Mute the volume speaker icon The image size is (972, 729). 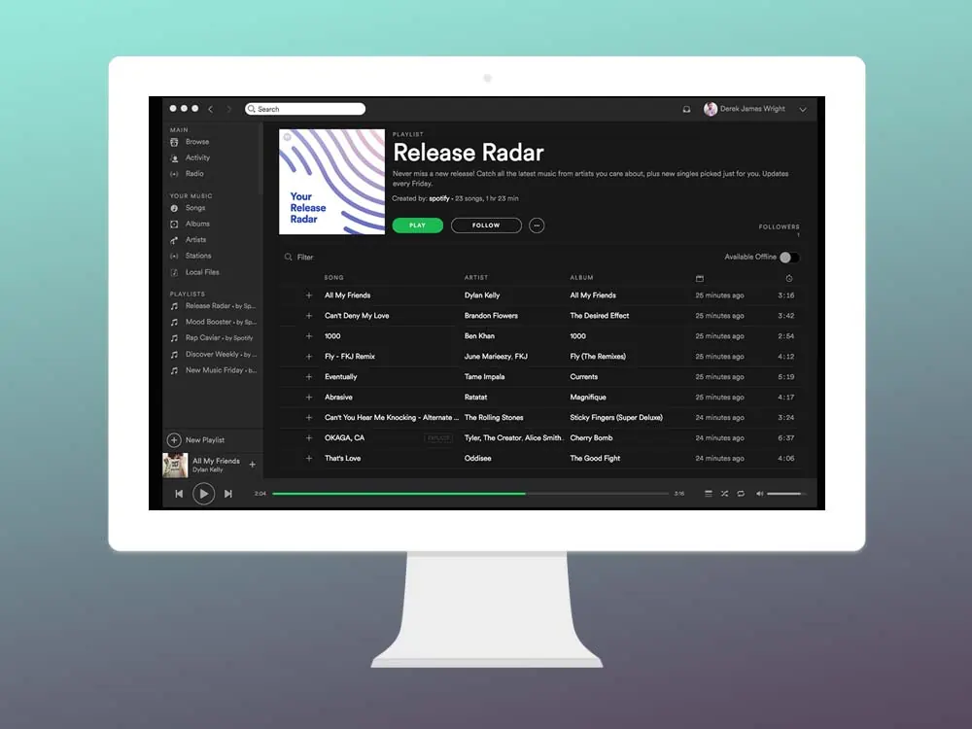point(760,494)
